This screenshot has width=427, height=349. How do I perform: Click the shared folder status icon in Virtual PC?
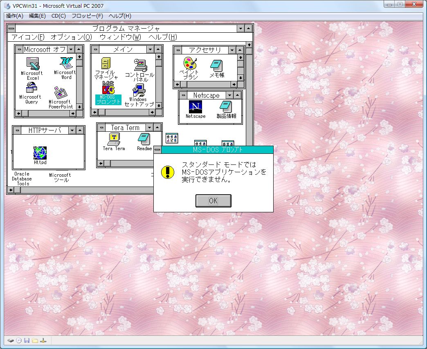pyautogui.click(x=35, y=340)
